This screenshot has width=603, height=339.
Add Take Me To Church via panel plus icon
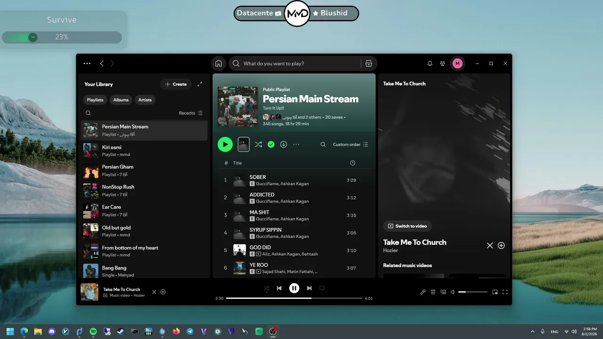(501, 245)
